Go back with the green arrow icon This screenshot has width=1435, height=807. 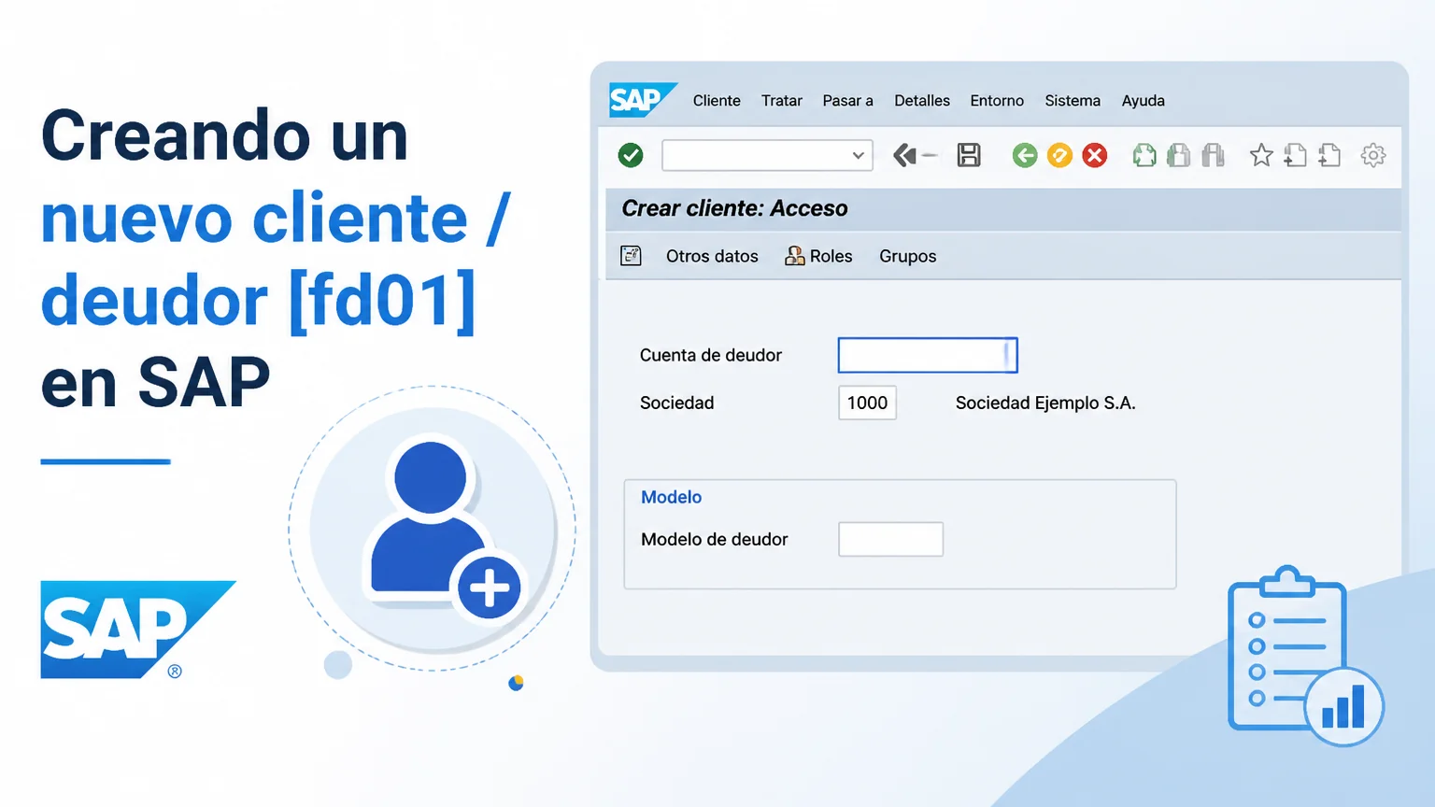point(1025,155)
